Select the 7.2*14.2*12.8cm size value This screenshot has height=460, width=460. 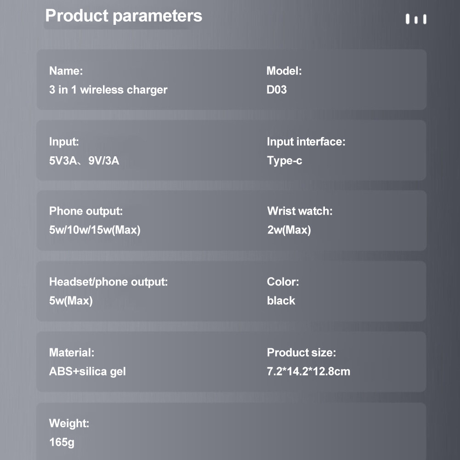click(x=308, y=371)
